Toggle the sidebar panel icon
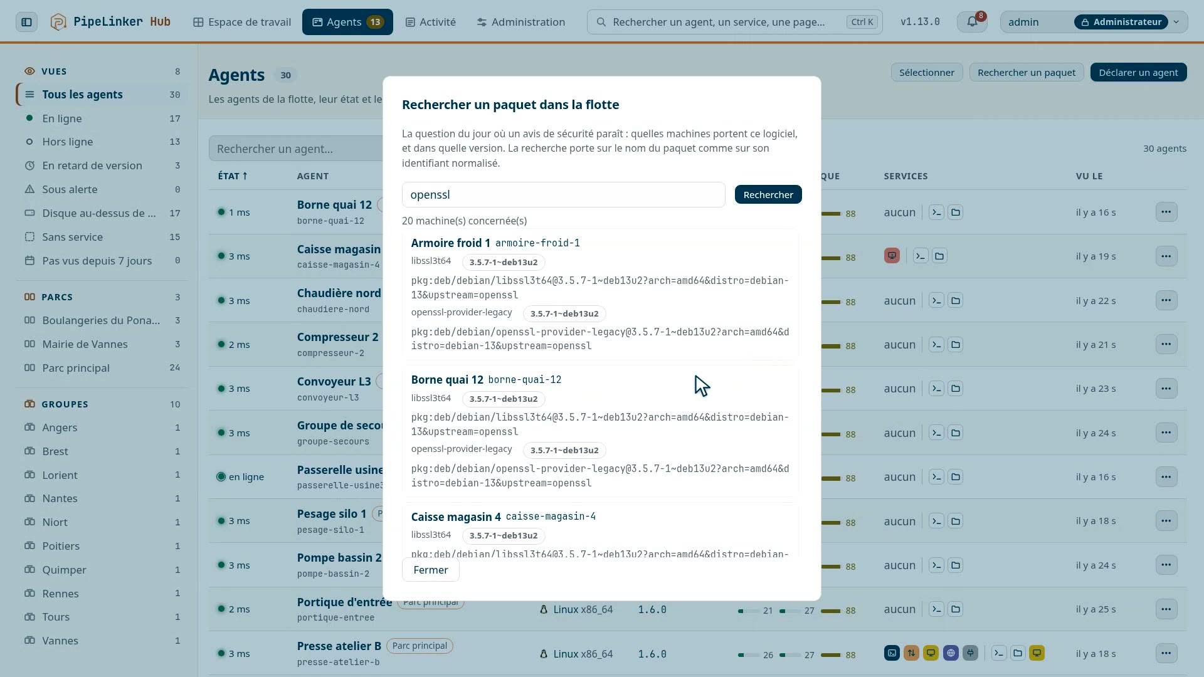Screen dimensions: 1204x677 pos(26,22)
